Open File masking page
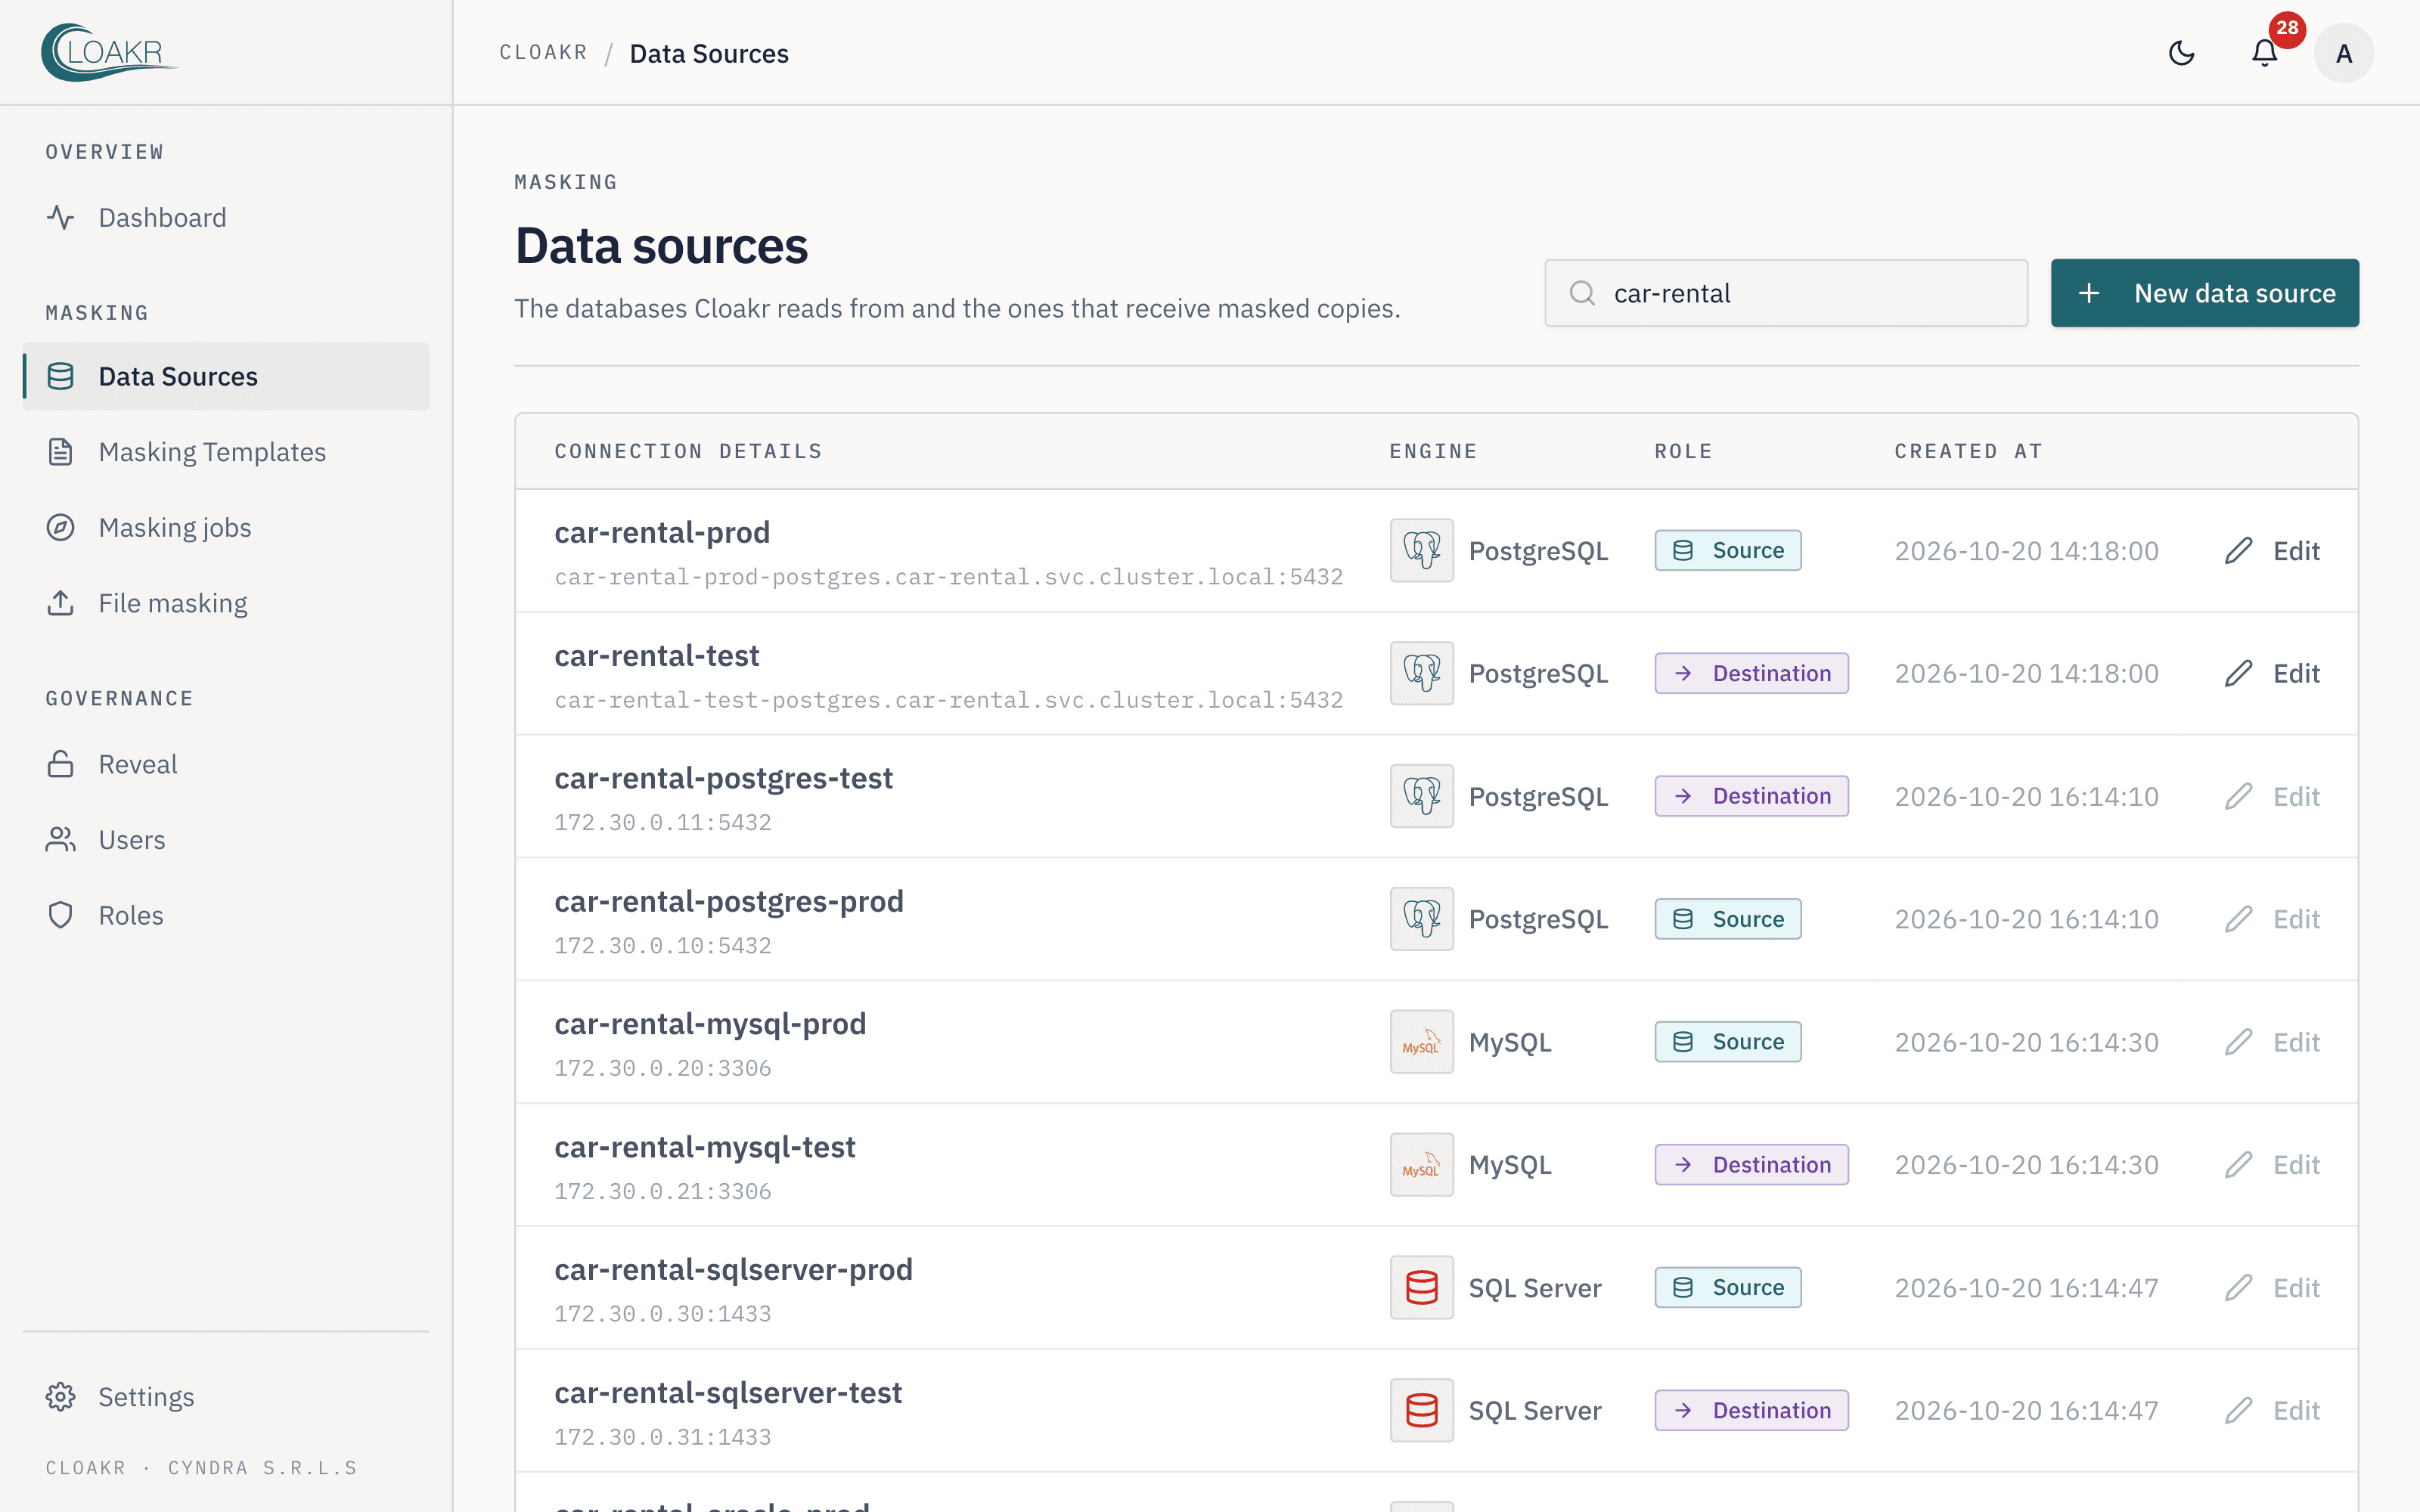Image resolution: width=2420 pixels, height=1512 pixels. pyautogui.click(x=226, y=603)
